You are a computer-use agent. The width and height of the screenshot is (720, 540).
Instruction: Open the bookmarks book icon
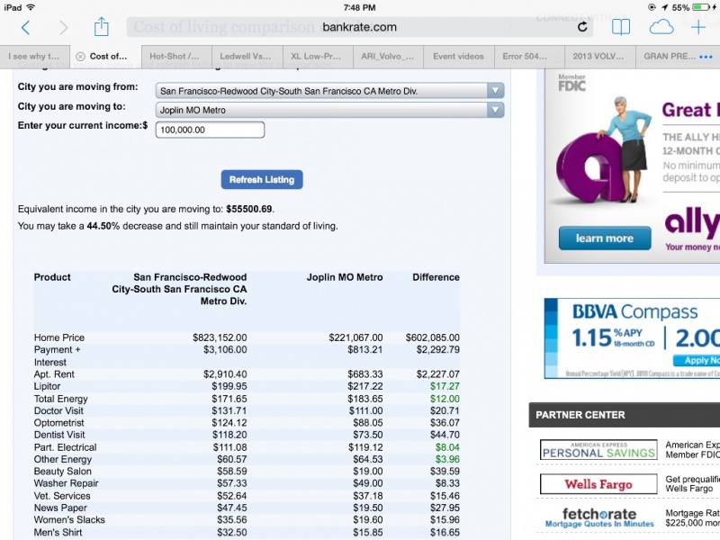tap(621, 27)
